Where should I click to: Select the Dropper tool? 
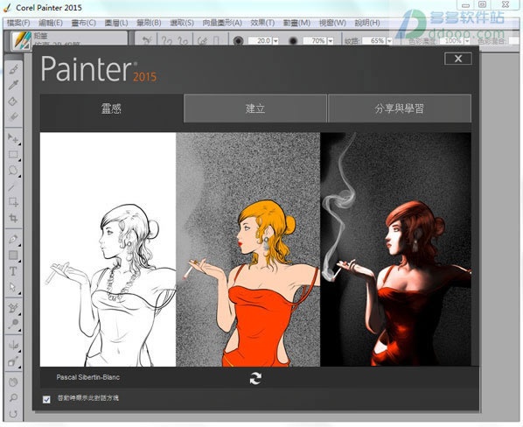(x=14, y=86)
